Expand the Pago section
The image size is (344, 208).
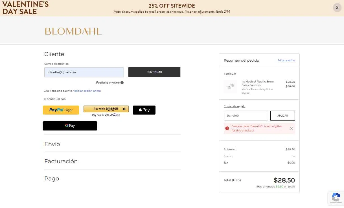(x=52, y=178)
